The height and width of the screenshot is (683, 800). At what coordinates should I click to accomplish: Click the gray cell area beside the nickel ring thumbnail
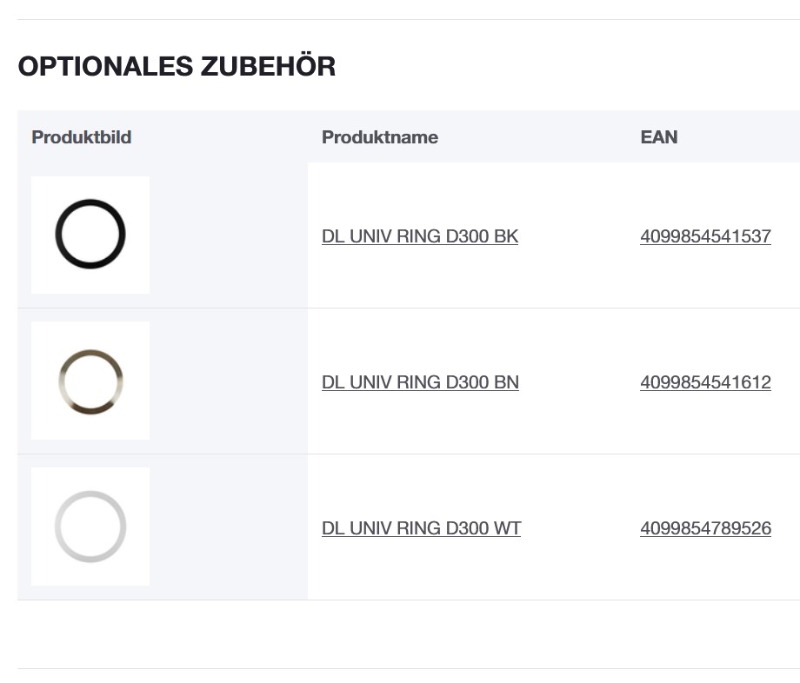(228, 381)
